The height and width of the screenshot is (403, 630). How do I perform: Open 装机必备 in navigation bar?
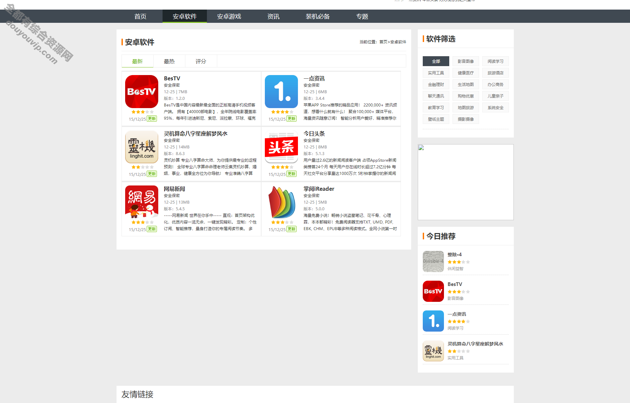318,16
